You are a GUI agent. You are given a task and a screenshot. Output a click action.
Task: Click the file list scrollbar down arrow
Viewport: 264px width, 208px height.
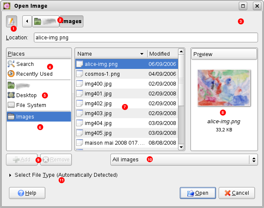coord(181,147)
